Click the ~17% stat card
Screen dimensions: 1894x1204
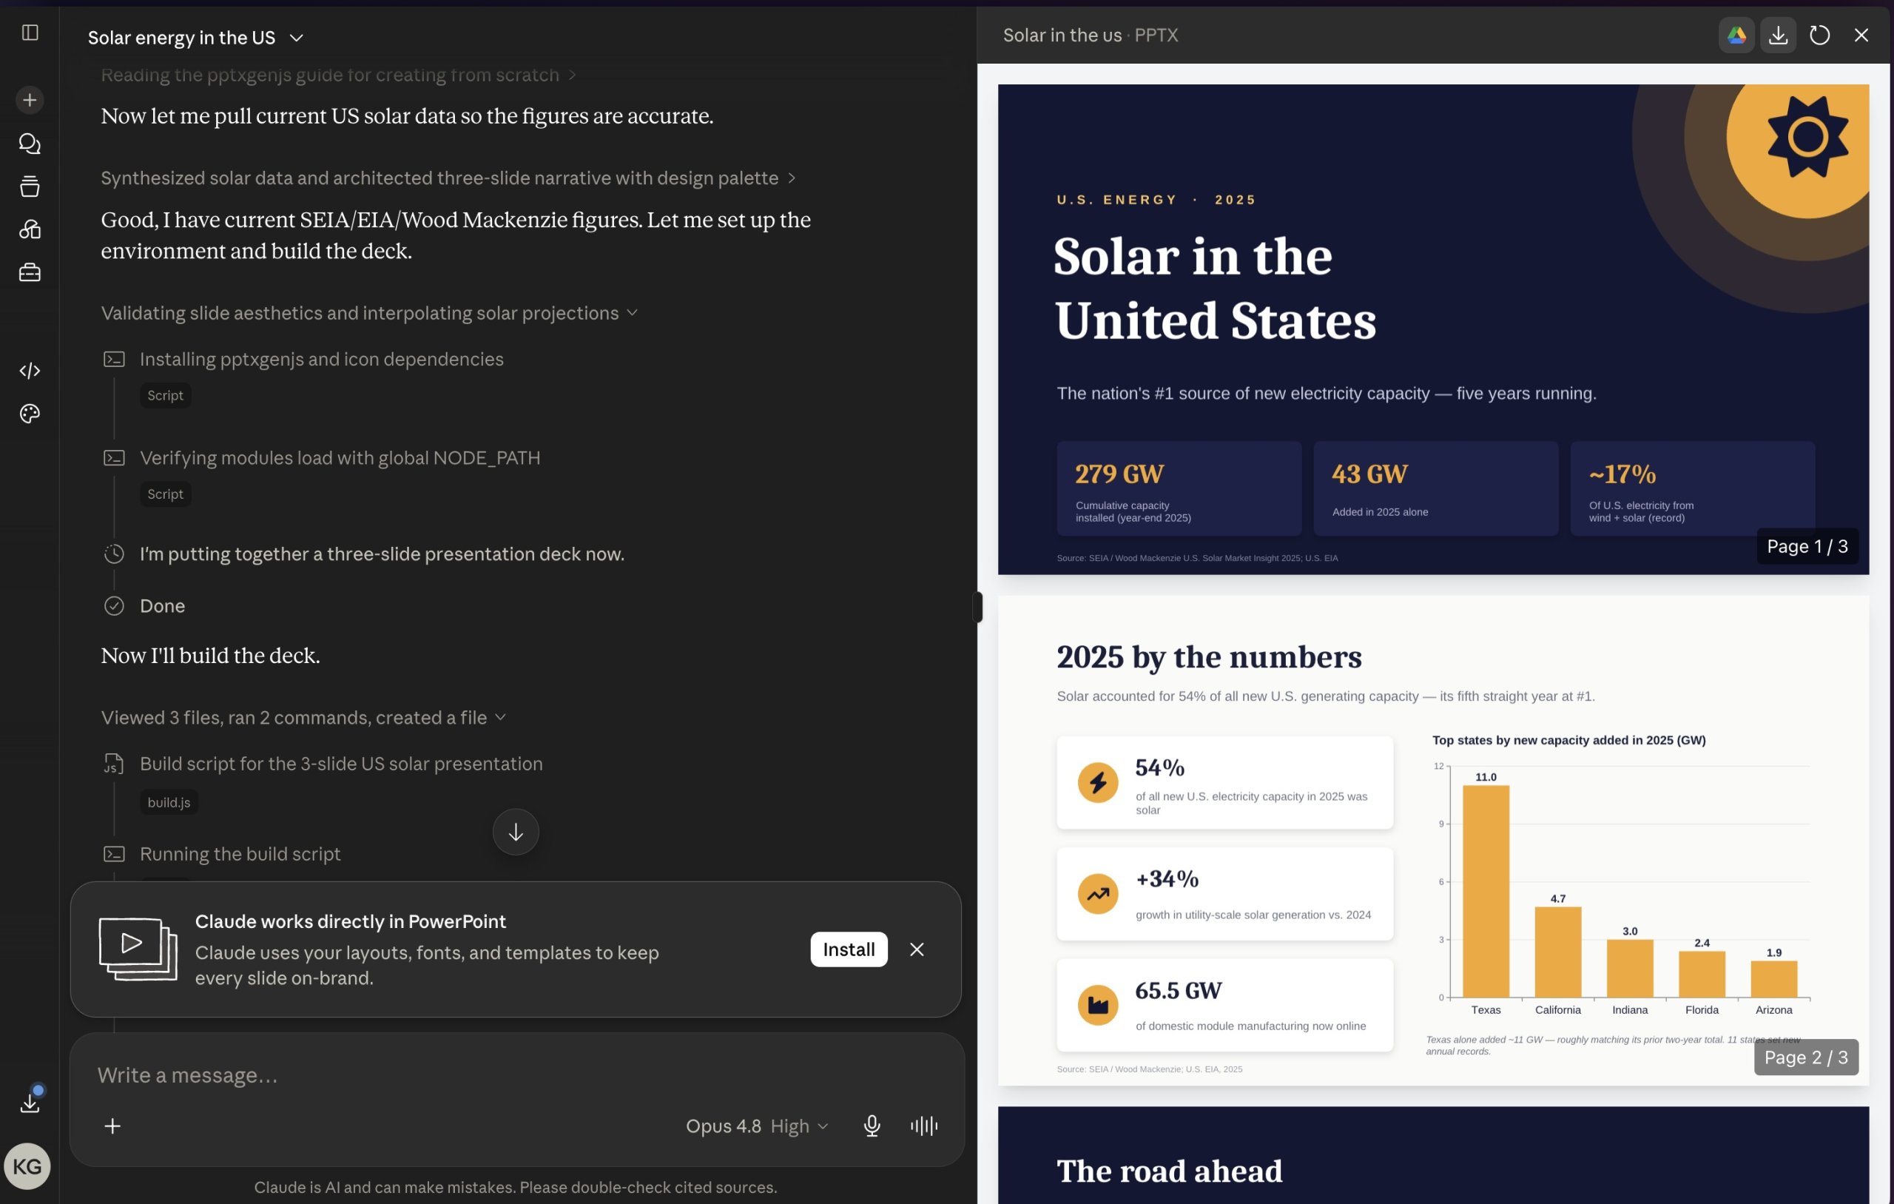click(1693, 488)
